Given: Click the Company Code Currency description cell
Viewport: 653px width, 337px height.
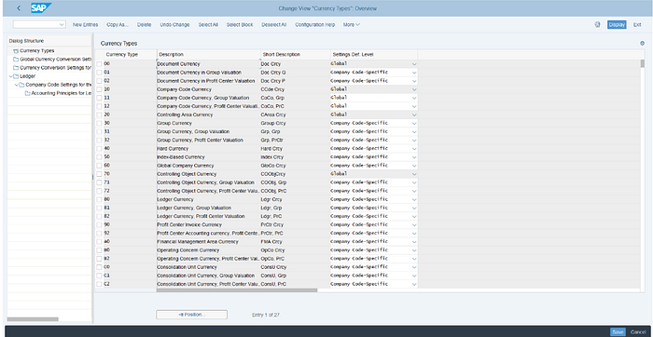Looking at the screenshot, I should point(208,89).
